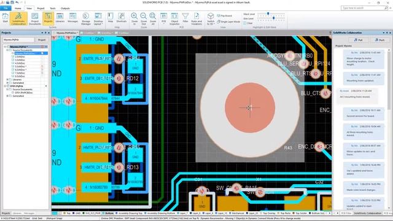Switch to Messages bottom panel tab
Image resolution: width=393 pixels, height=221 pixels.
coord(29,213)
